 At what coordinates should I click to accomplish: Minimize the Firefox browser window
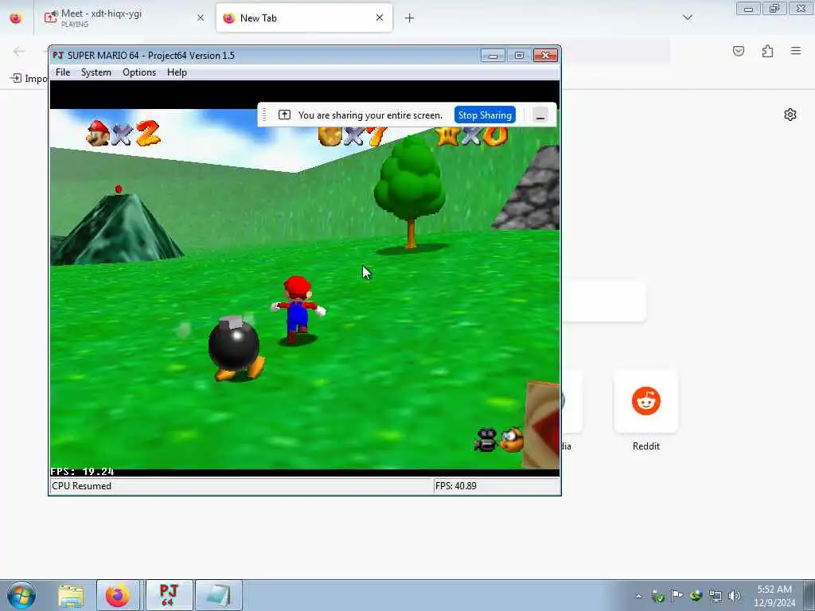[748, 9]
